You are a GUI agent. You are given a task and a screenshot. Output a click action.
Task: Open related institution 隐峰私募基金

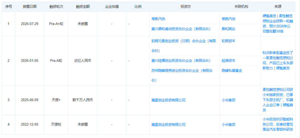pyautogui.click(x=232, y=71)
